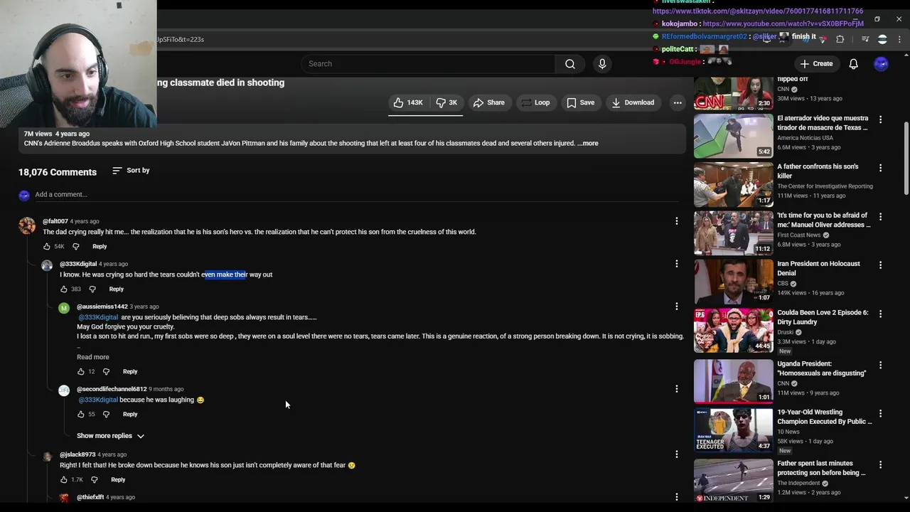Expand description with ...more

[x=588, y=144]
